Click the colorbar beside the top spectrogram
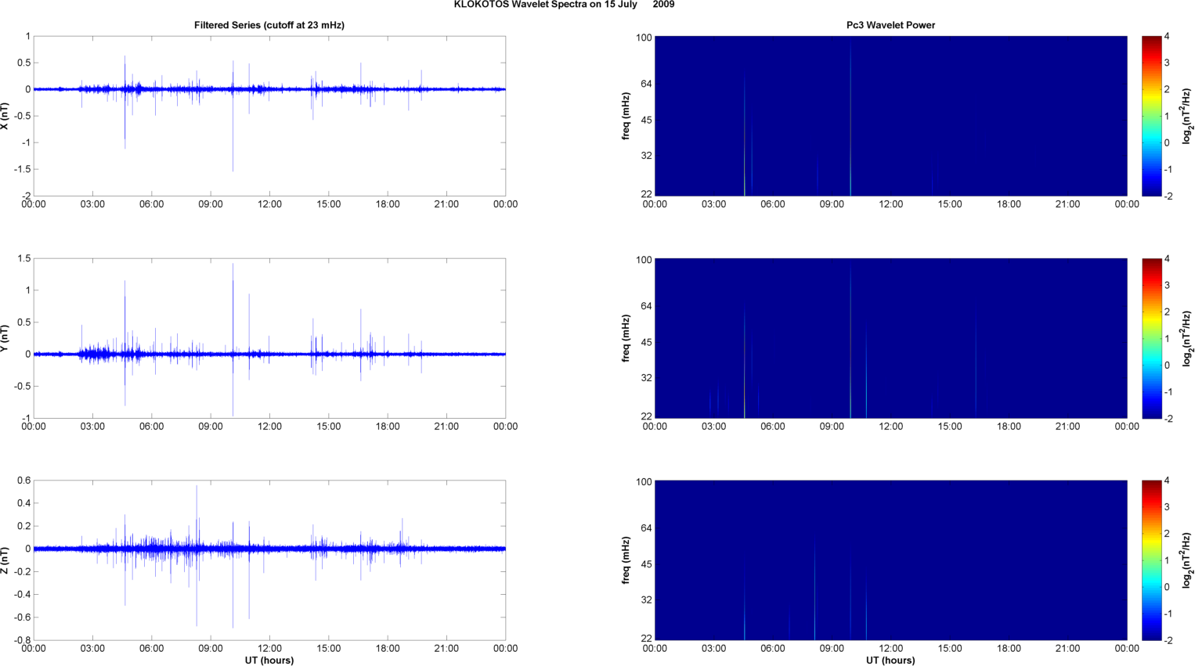This screenshot has height=666, width=1195. (1151, 116)
